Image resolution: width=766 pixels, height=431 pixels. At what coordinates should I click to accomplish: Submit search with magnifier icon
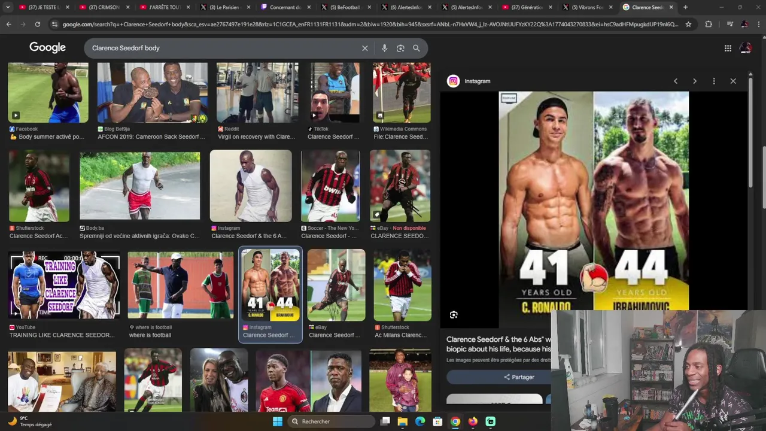pyautogui.click(x=417, y=48)
